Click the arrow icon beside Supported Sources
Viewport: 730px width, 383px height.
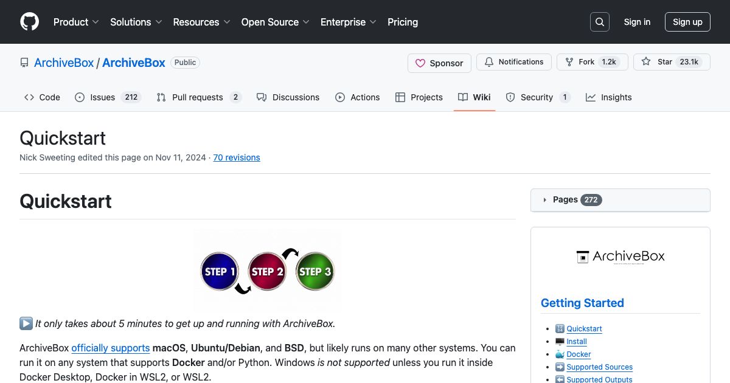pos(560,367)
